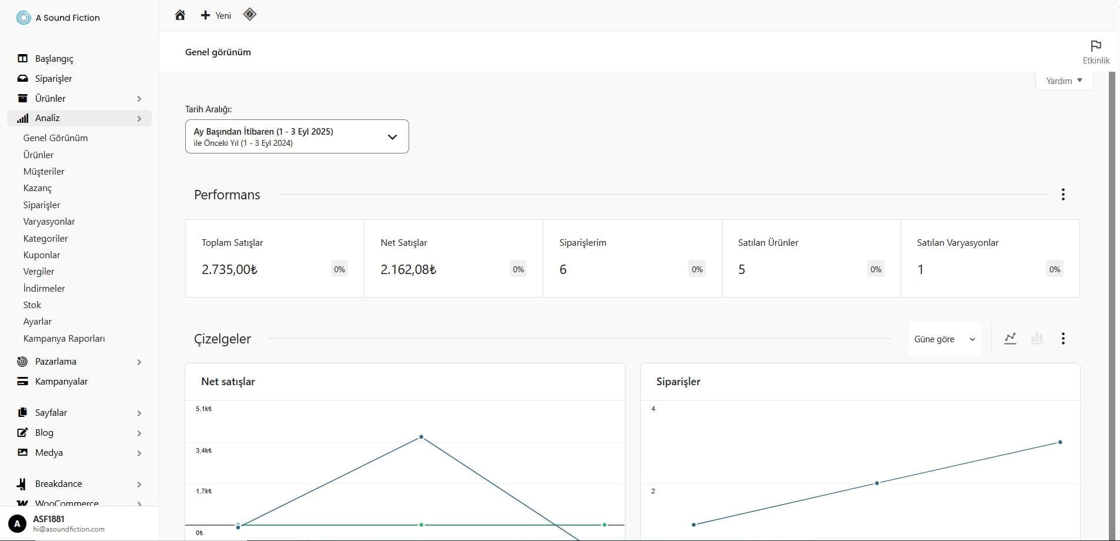Select Kampanya Raporları under Analiz
This screenshot has height=541, width=1120.
click(x=64, y=339)
